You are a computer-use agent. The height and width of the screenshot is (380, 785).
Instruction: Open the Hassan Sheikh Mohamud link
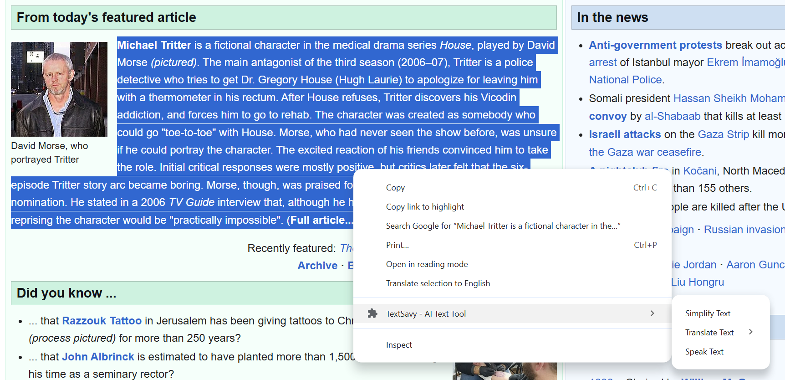point(729,98)
